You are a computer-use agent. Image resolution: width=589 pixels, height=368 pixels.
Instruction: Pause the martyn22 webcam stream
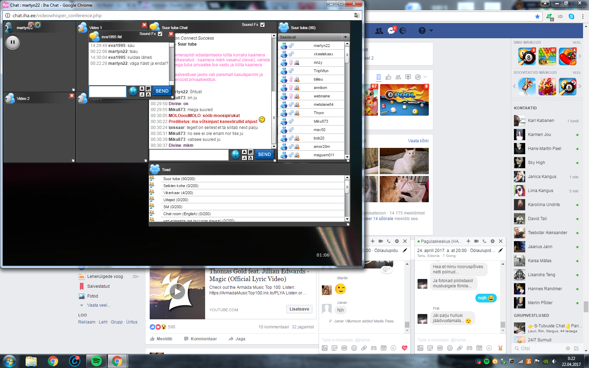[13, 42]
